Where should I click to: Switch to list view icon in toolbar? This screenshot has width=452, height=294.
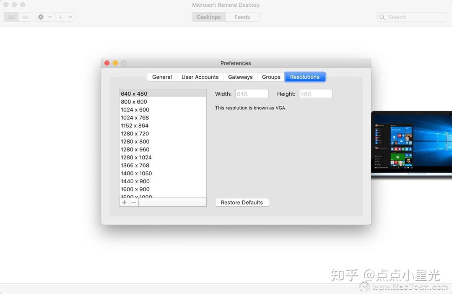tap(25, 17)
